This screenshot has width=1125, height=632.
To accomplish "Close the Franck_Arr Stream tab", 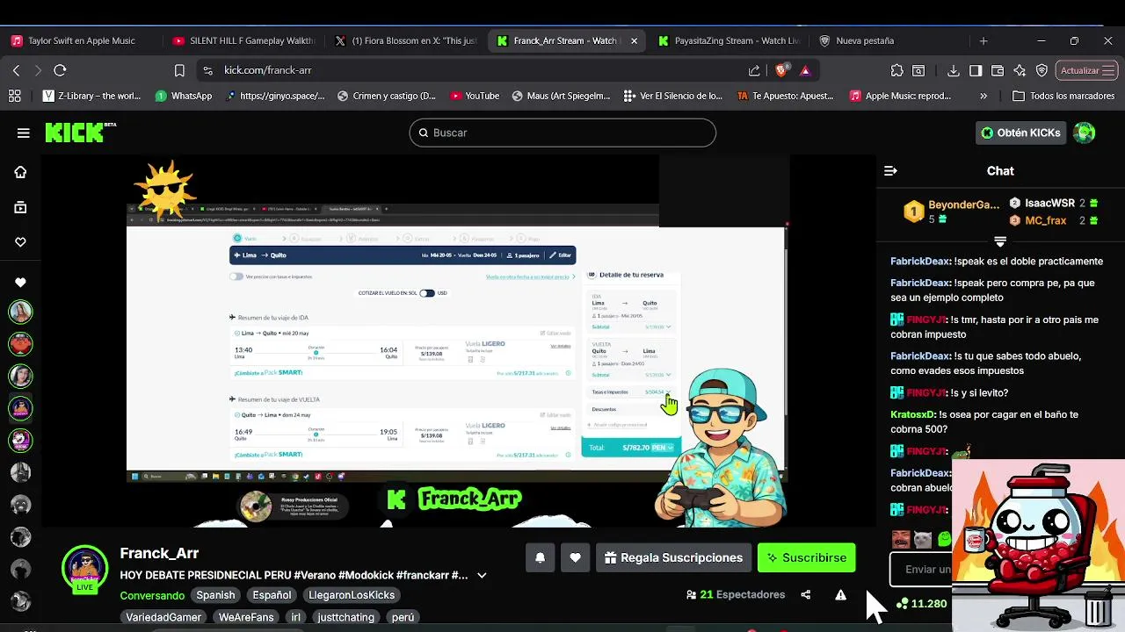I will tap(634, 40).
